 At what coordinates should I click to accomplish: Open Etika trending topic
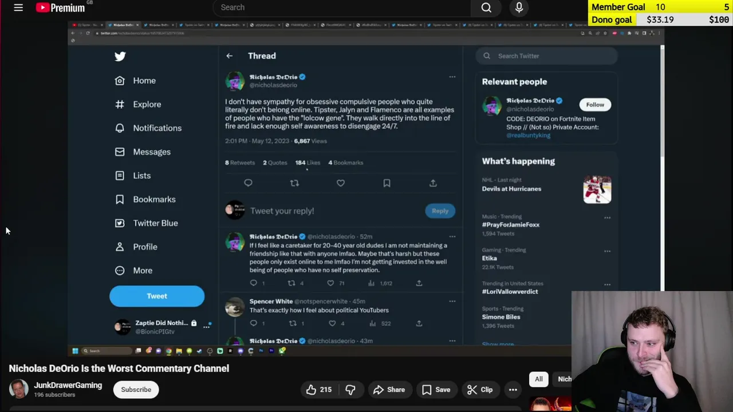(489, 259)
